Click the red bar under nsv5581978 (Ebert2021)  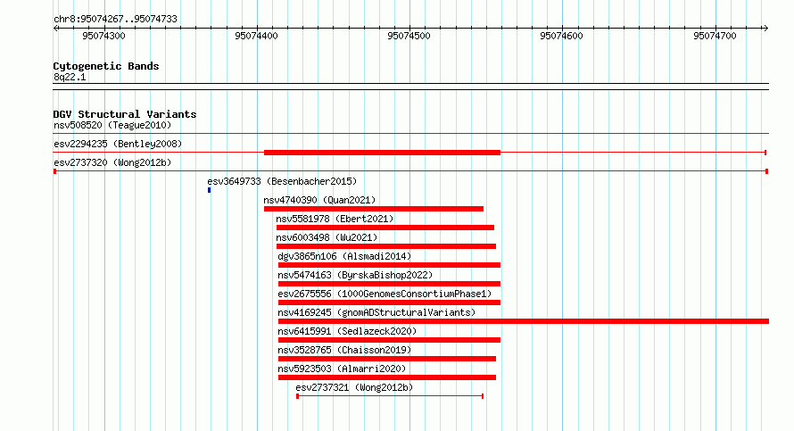click(x=385, y=228)
